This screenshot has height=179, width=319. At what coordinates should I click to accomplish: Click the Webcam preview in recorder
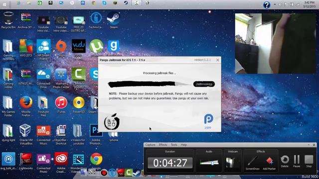coord(230,163)
